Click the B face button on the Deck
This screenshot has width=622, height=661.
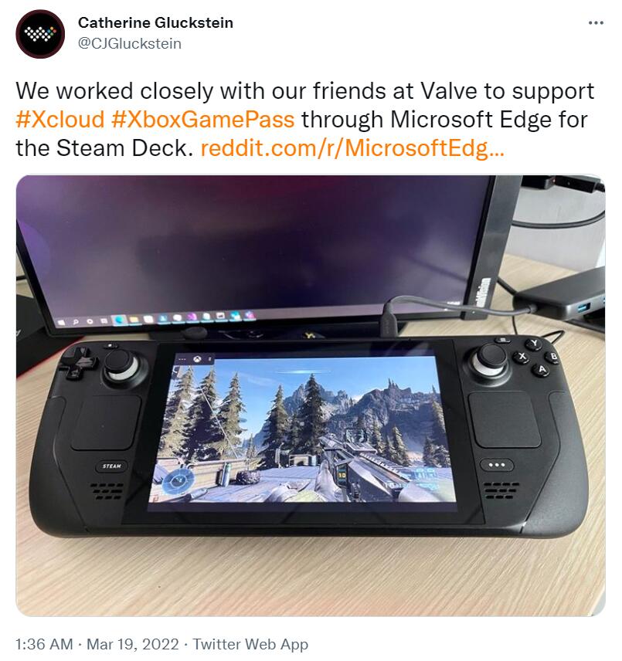554,357
